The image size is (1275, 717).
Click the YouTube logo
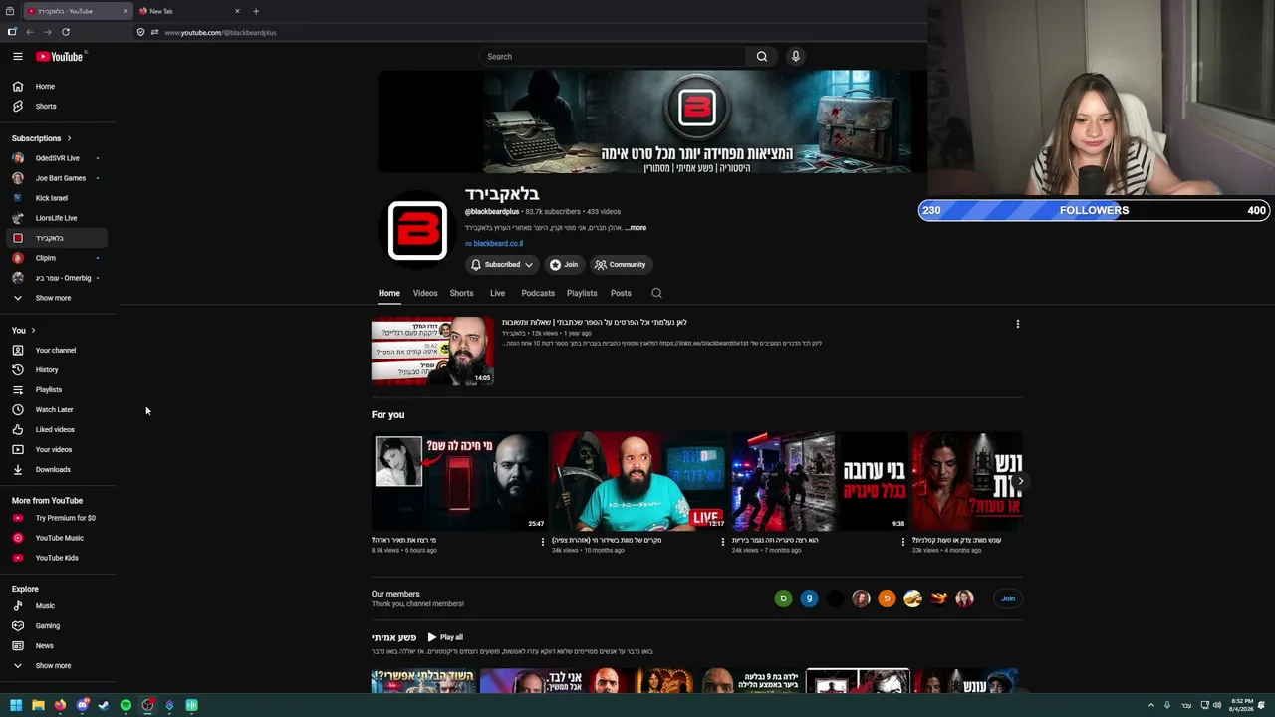[x=60, y=57]
